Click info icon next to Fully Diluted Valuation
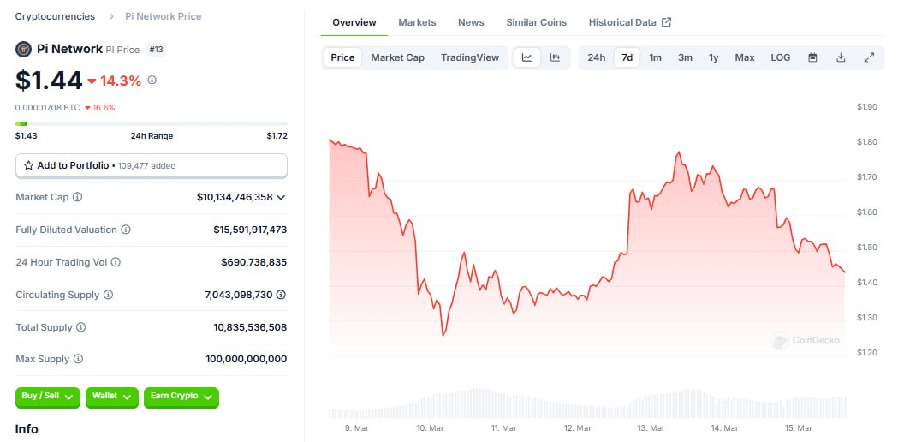This screenshot has width=904, height=442. tap(126, 230)
